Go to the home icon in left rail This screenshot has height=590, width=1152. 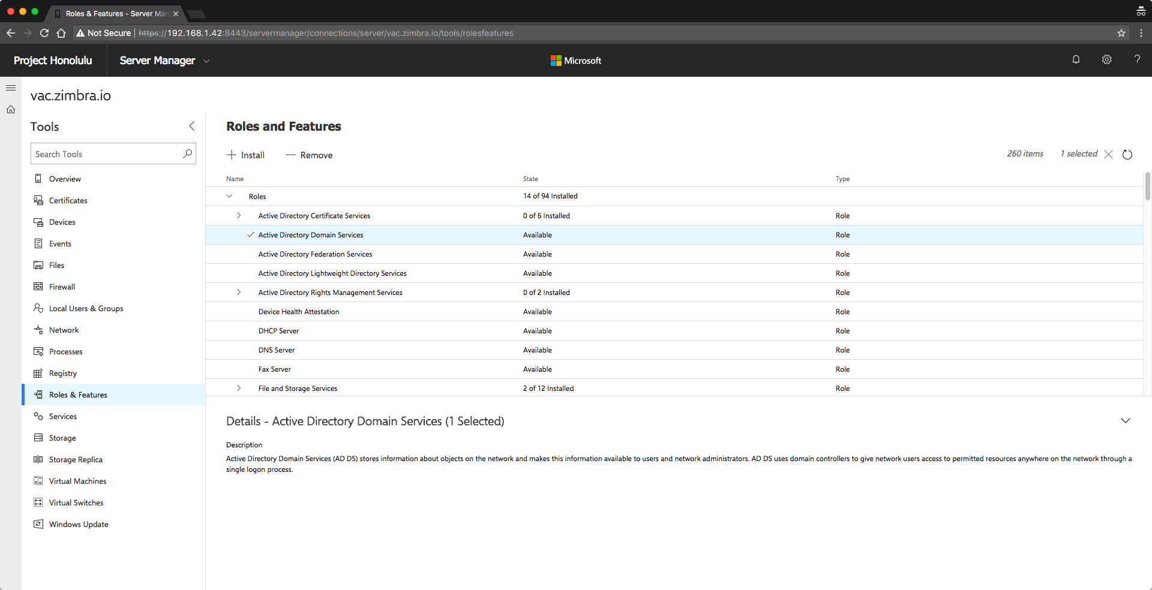click(11, 110)
